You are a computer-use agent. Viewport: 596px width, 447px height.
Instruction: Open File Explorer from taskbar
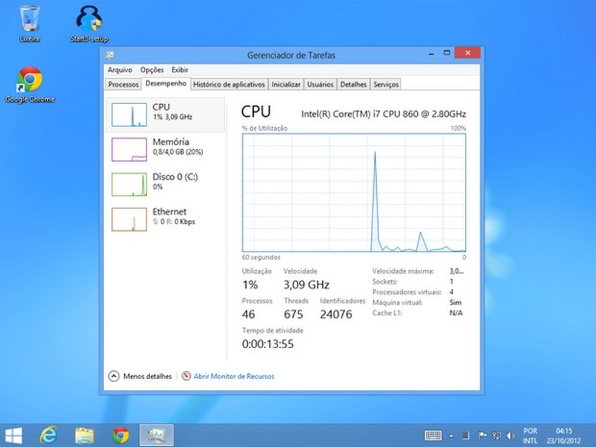tap(84, 435)
